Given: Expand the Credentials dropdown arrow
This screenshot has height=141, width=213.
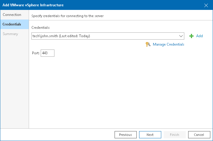Looking at the screenshot, I should click(x=181, y=36).
